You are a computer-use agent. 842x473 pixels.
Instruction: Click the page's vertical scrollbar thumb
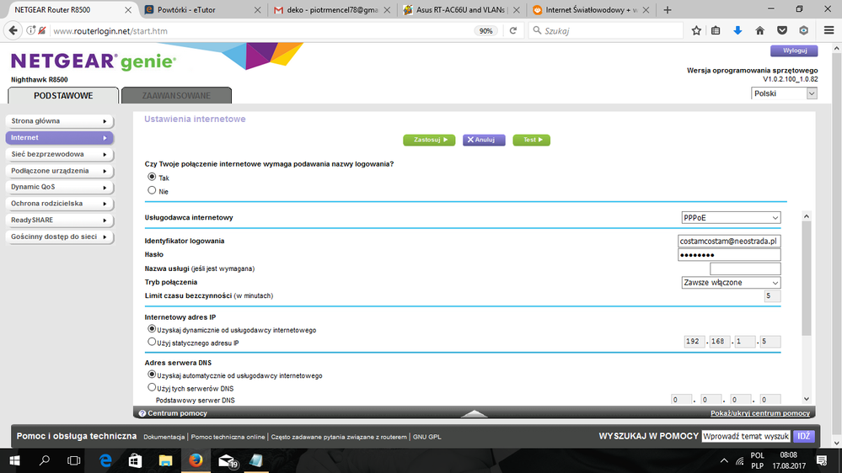click(x=806, y=278)
